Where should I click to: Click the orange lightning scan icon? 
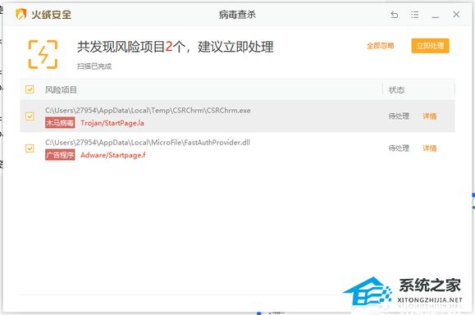[43, 54]
